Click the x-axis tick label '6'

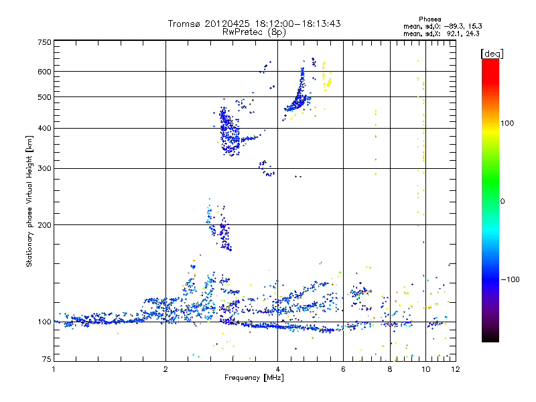point(343,369)
